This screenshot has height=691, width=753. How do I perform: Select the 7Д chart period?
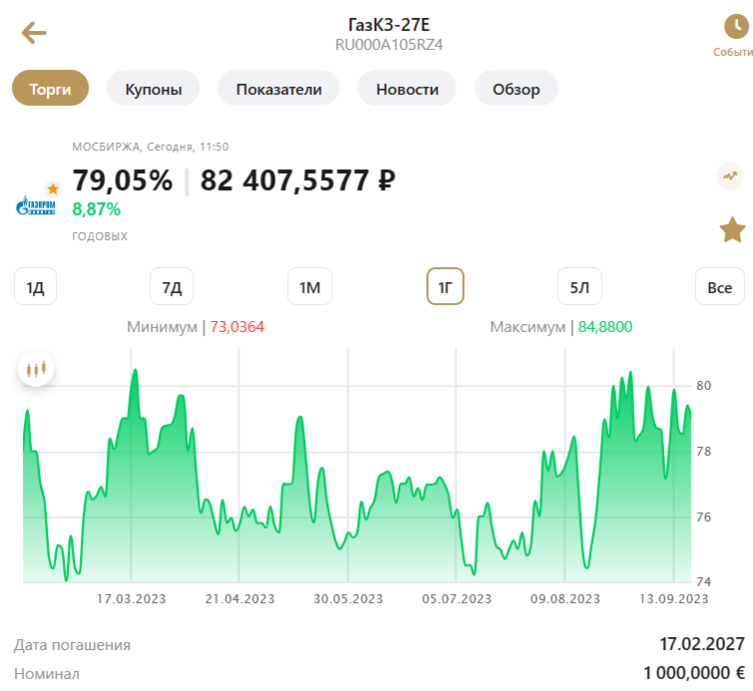(172, 287)
